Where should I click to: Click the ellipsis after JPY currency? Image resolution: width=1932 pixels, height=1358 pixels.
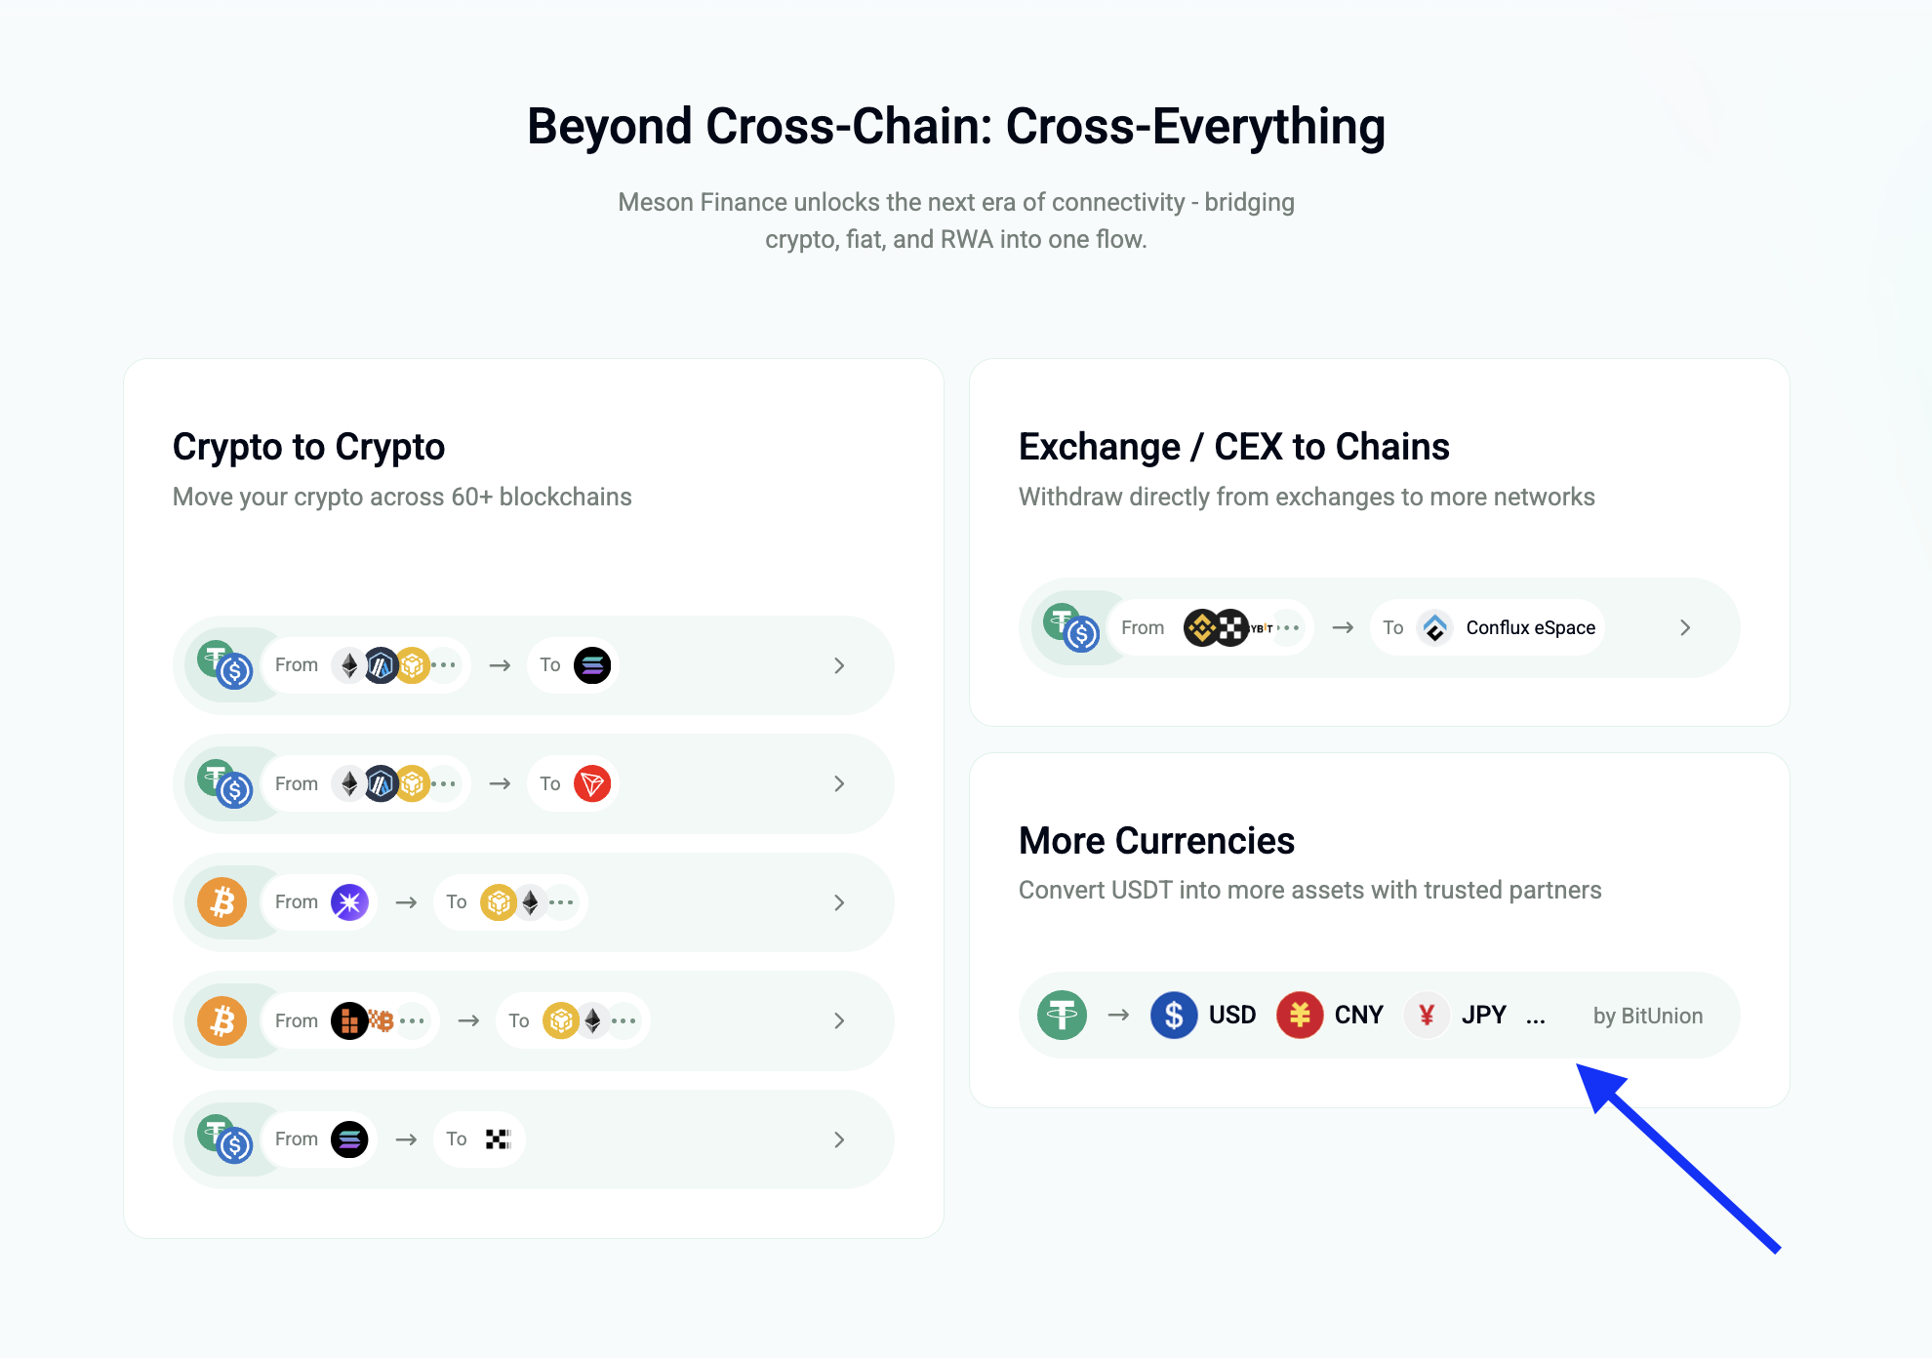pos(1536,1020)
